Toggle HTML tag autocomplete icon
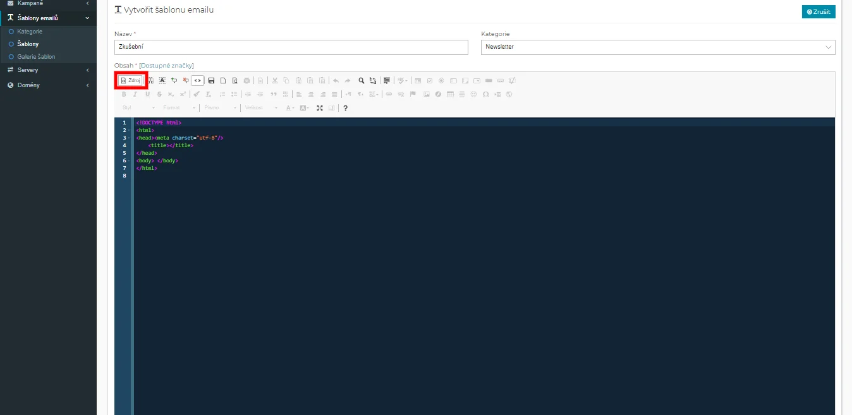 tap(198, 80)
